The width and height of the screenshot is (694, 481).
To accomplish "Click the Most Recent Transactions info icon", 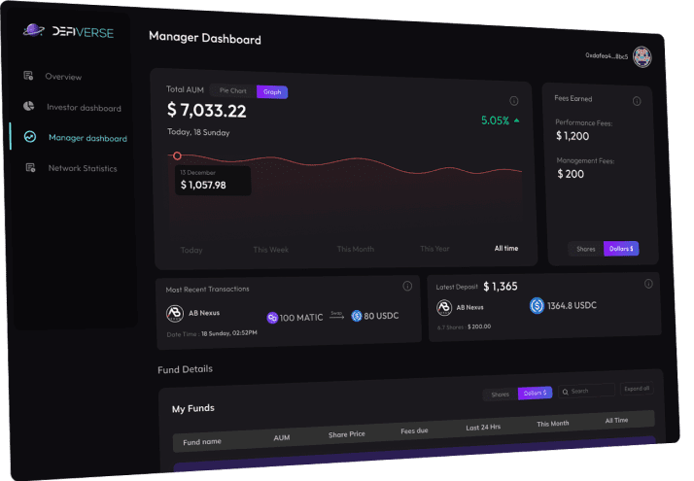I will point(407,287).
